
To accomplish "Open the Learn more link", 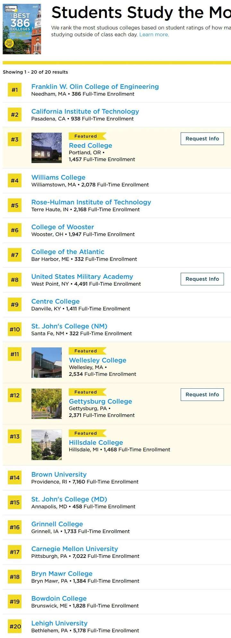I will 154,34.
